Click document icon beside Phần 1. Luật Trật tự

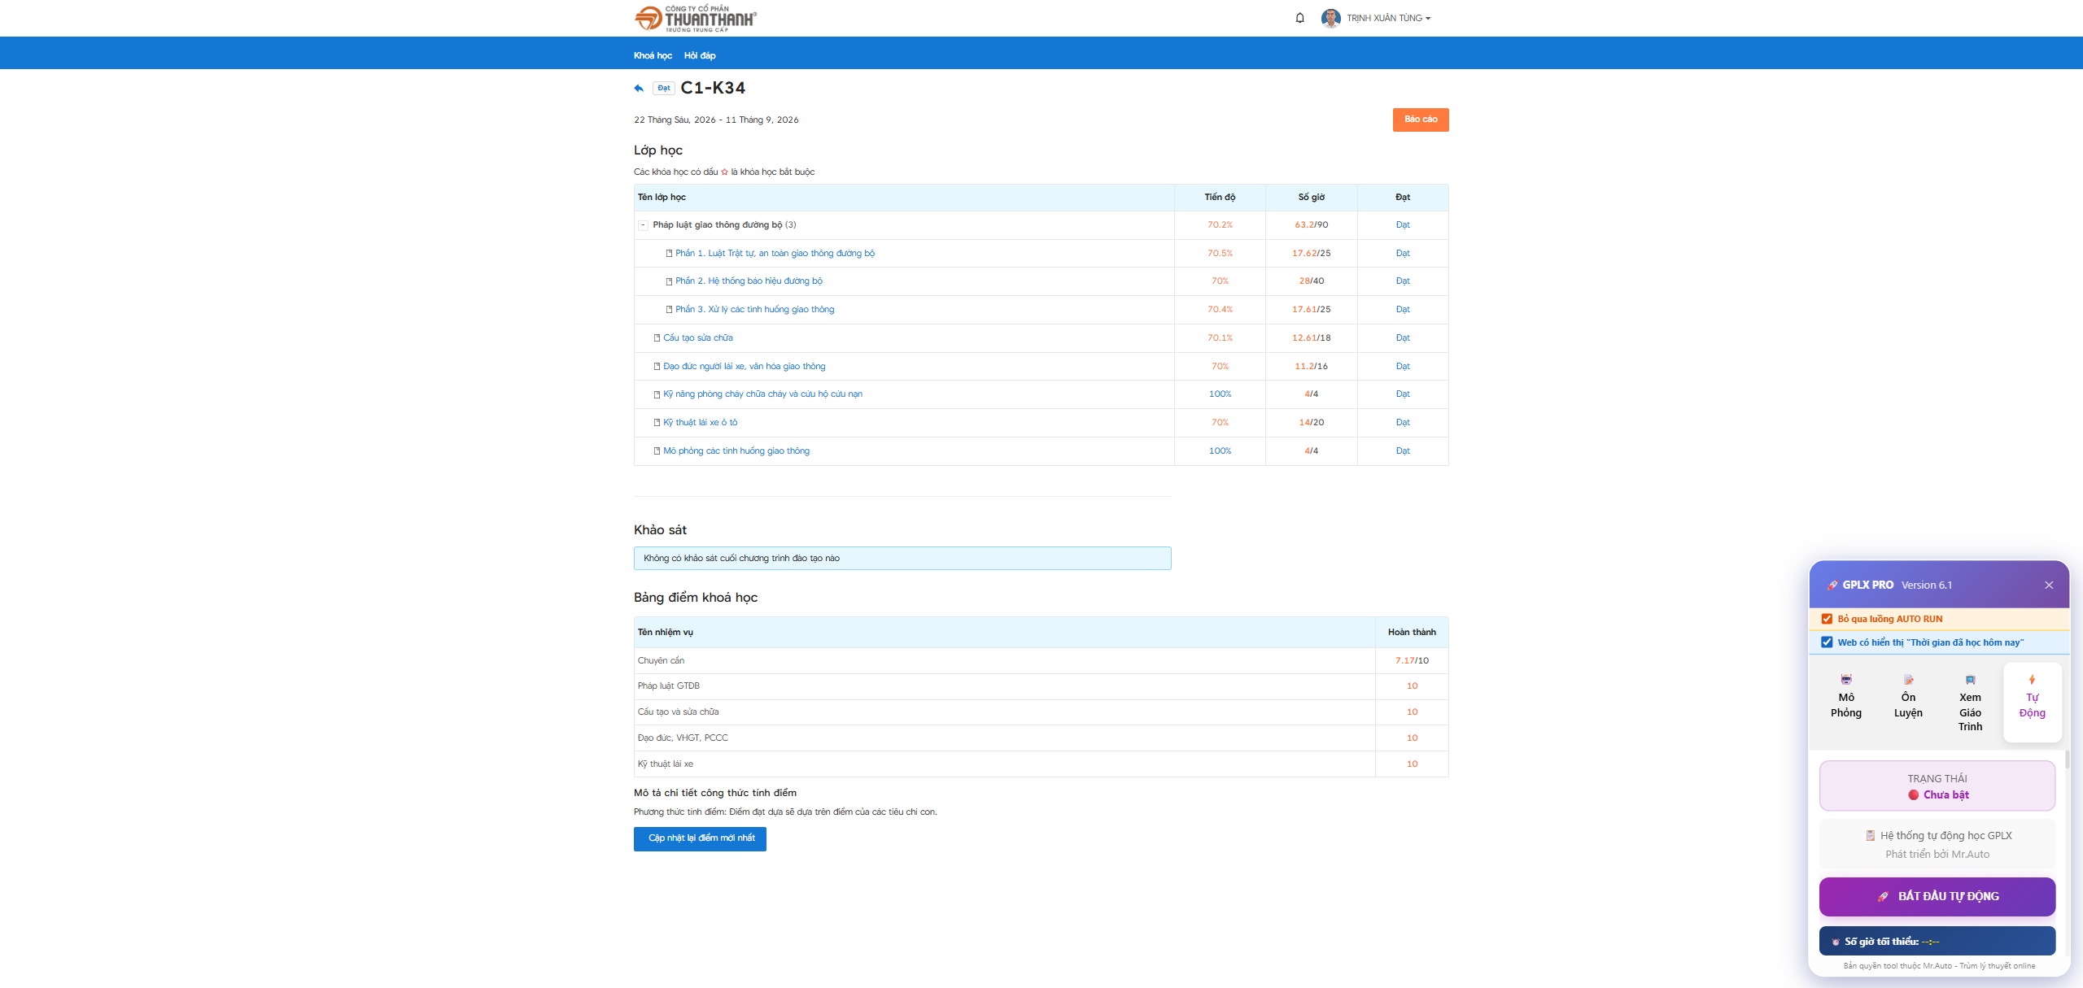pos(669,254)
